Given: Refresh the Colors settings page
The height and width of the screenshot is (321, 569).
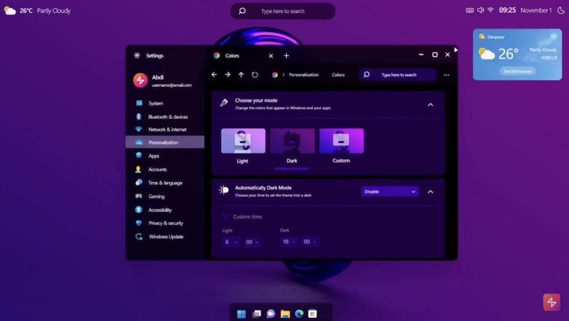Looking at the screenshot, I should pyautogui.click(x=255, y=75).
